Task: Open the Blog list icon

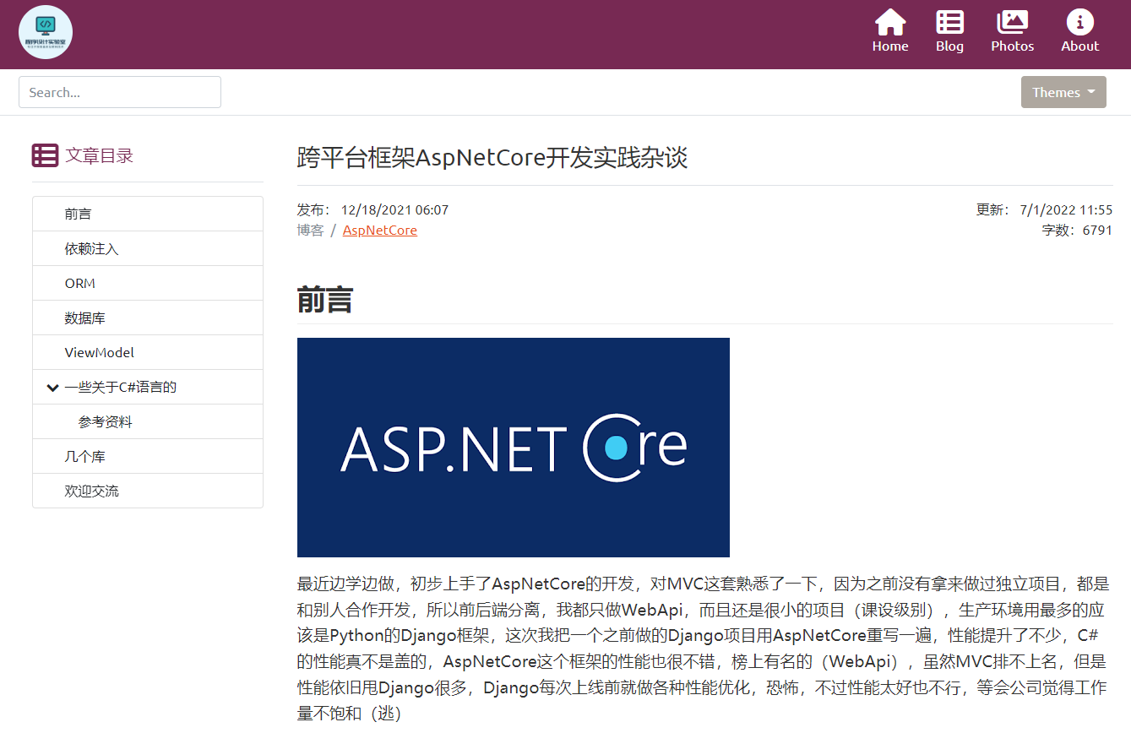Action: click(x=949, y=23)
